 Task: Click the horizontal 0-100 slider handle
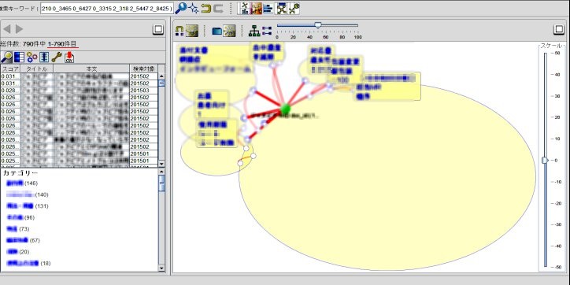click(318, 25)
